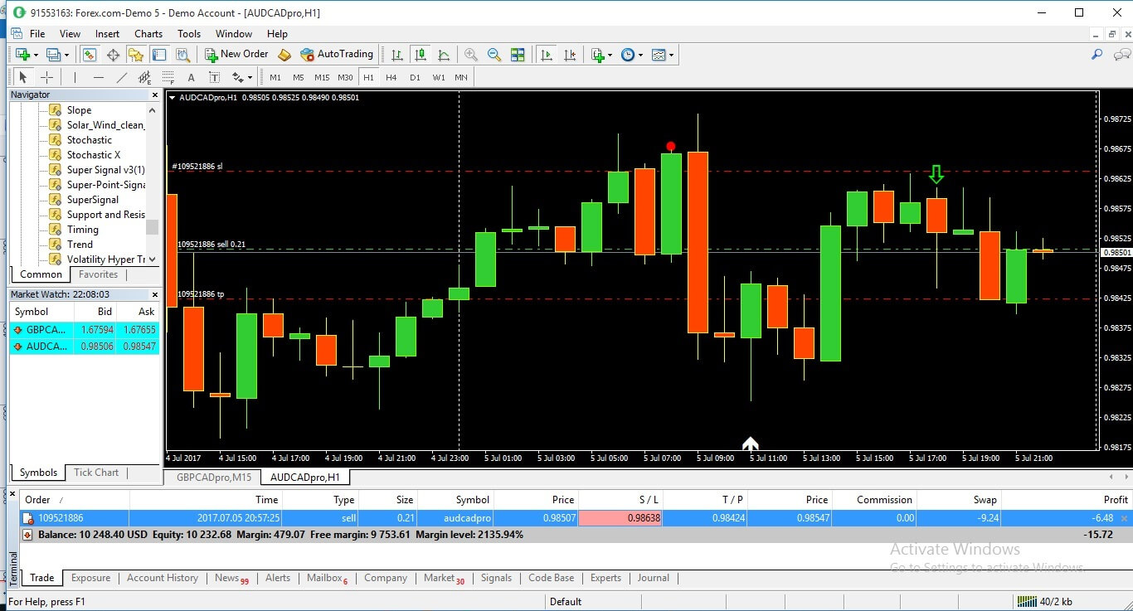Toggle the AutoTrading button
This screenshot has width=1133, height=611.
pos(337,54)
